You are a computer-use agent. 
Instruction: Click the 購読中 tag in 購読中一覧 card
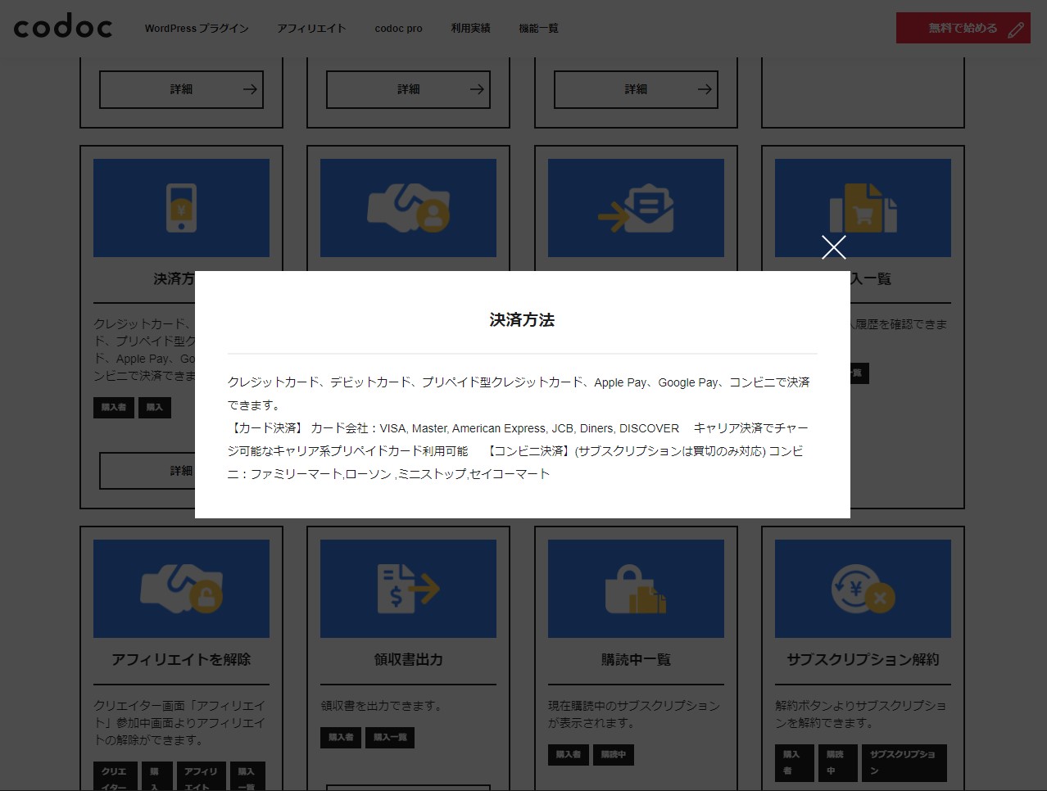[614, 754]
